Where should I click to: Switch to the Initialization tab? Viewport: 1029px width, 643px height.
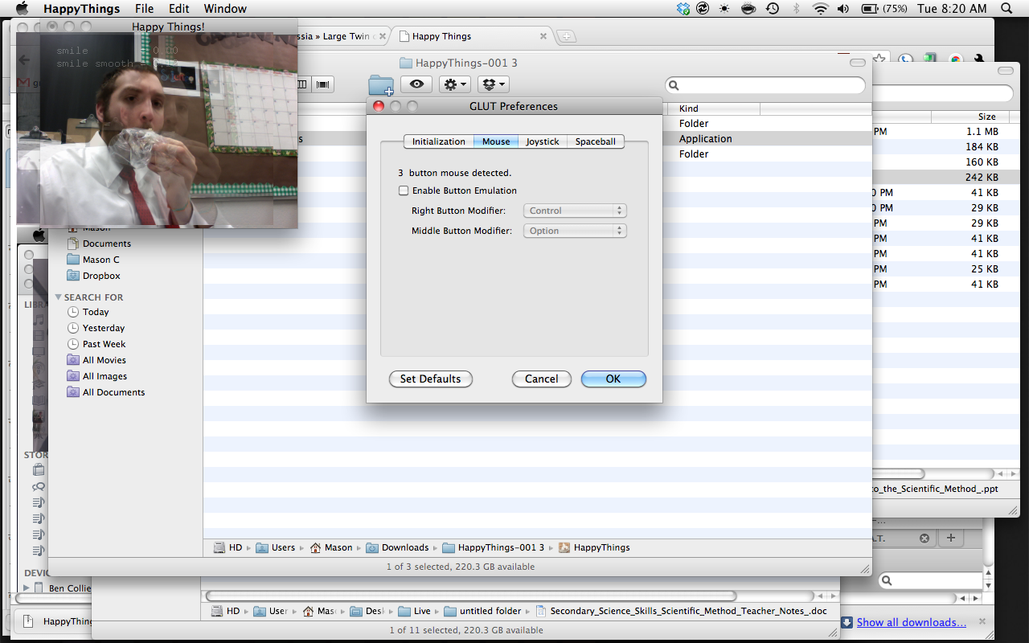tap(438, 141)
